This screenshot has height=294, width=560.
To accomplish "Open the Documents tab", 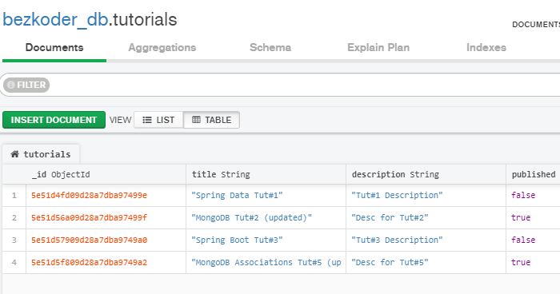I will point(54,47).
